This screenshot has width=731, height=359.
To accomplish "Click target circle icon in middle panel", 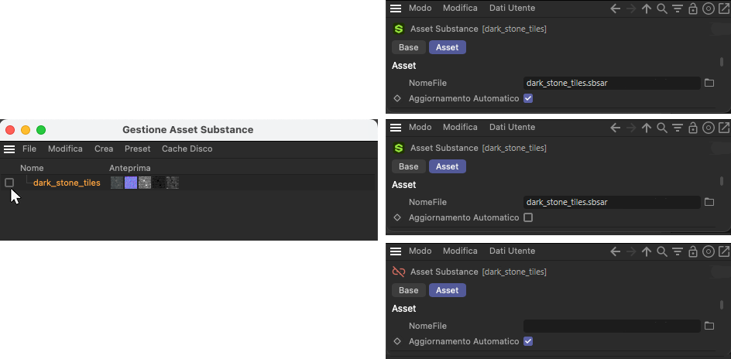I will coord(708,128).
